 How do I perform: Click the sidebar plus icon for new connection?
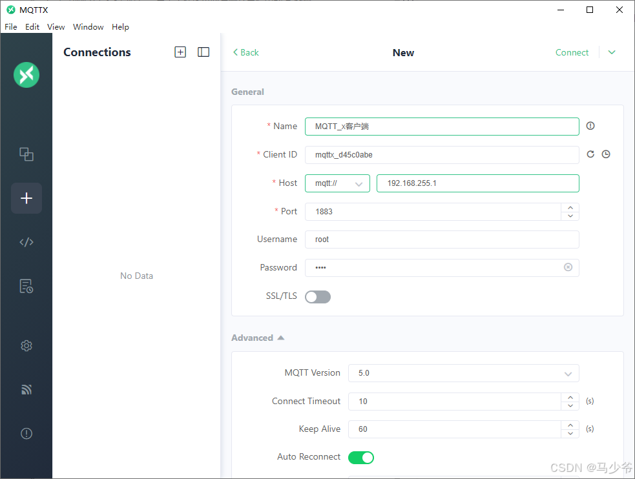tap(26, 198)
